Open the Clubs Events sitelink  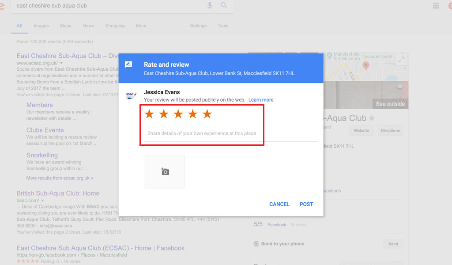[x=45, y=130]
